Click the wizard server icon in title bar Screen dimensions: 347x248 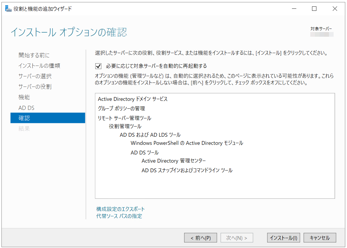click(x=8, y=9)
